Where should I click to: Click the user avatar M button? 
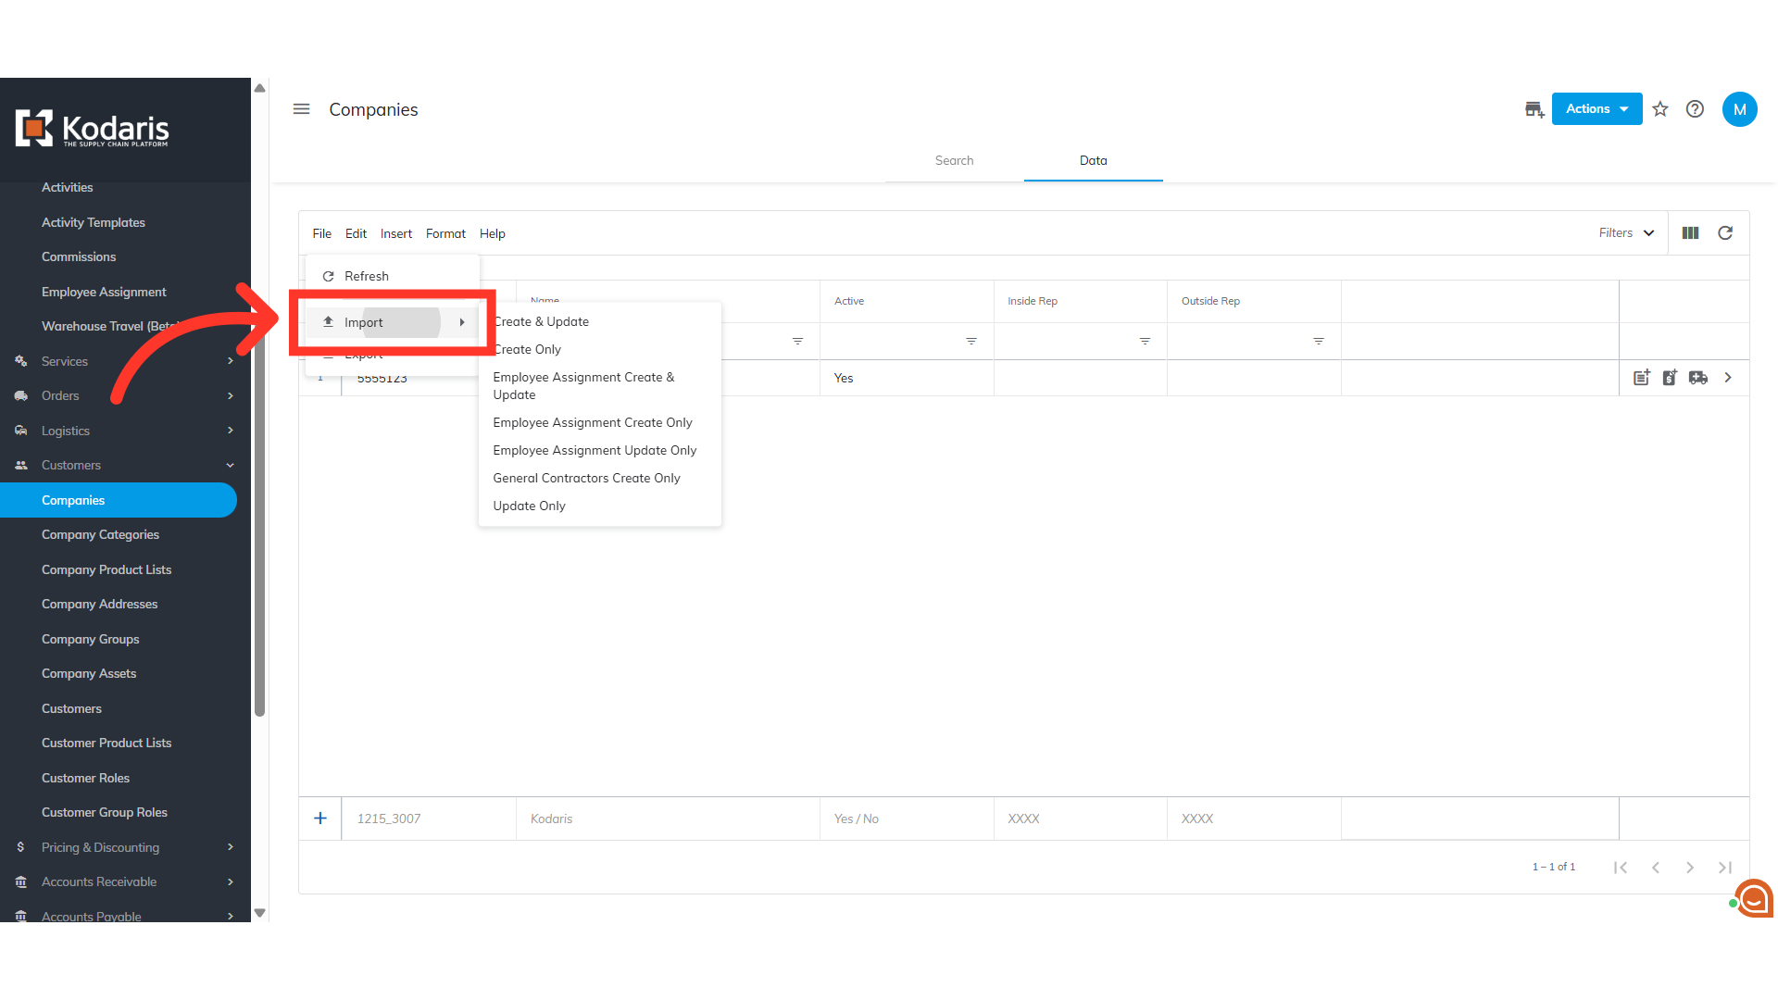point(1739,109)
